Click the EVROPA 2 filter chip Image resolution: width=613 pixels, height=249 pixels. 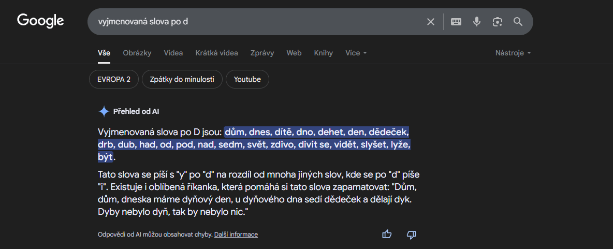coord(114,79)
